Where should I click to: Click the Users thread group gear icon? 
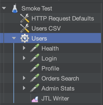point(25,38)
